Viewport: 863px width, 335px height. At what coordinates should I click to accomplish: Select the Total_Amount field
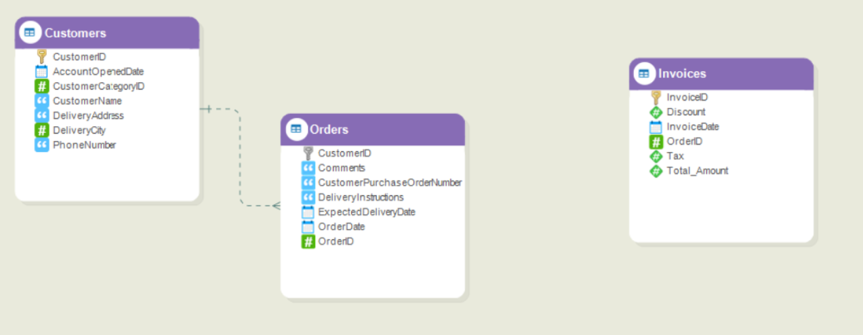(x=698, y=171)
